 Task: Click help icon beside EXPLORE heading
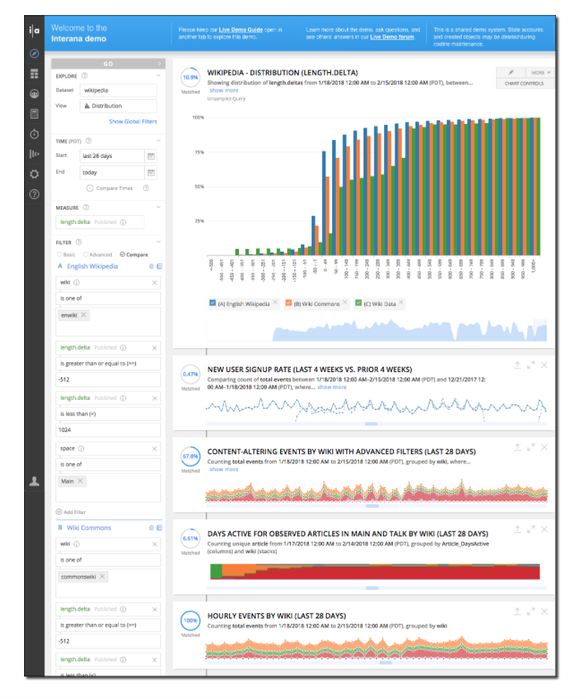85,76
